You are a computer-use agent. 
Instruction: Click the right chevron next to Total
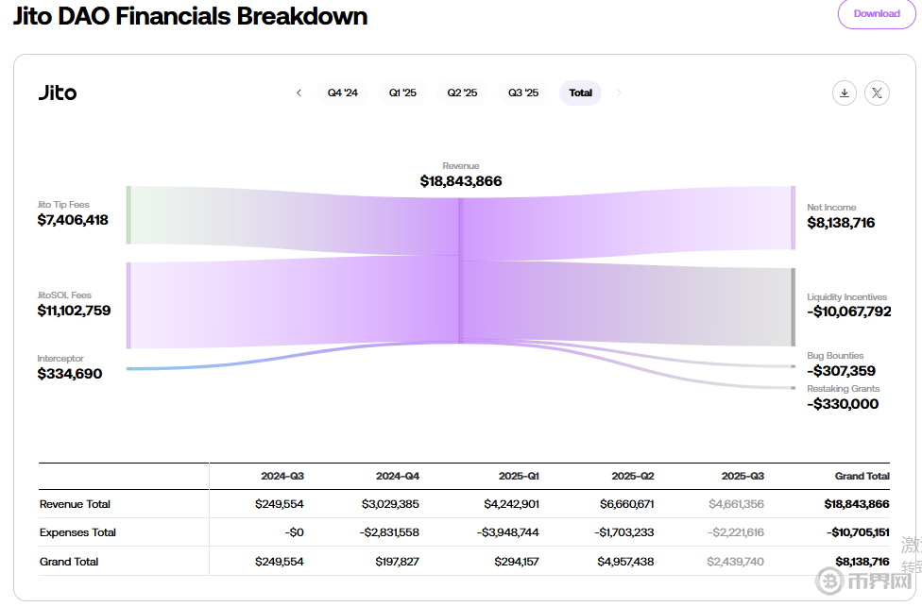pyautogui.click(x=619, y=93)
